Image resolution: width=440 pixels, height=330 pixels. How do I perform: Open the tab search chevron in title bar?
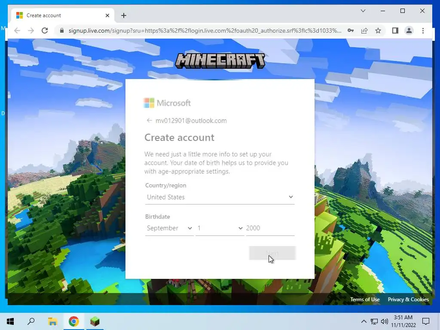tap(363, 11)
